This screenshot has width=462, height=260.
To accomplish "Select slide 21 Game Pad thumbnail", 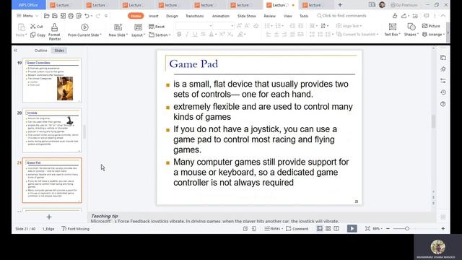I will [x=52, y=181].
